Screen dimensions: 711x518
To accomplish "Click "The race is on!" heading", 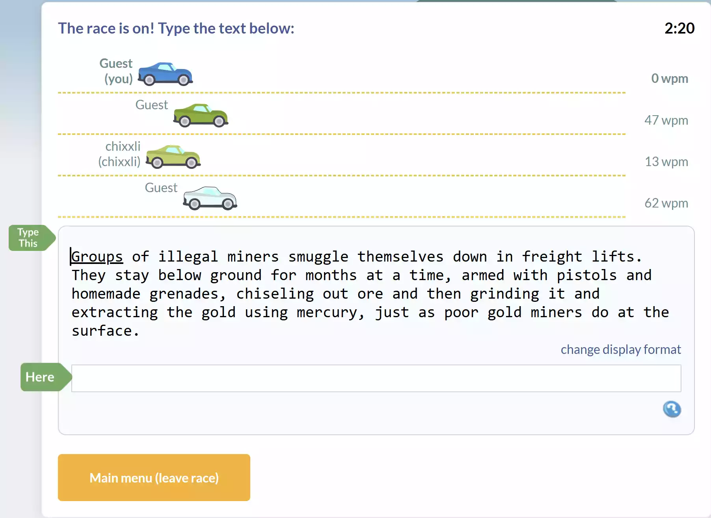I will pos(176,28).
